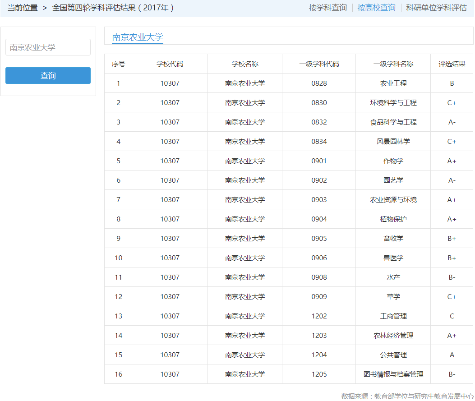
Task: Click the B result for 农业工程
Action: click(452, 83)
